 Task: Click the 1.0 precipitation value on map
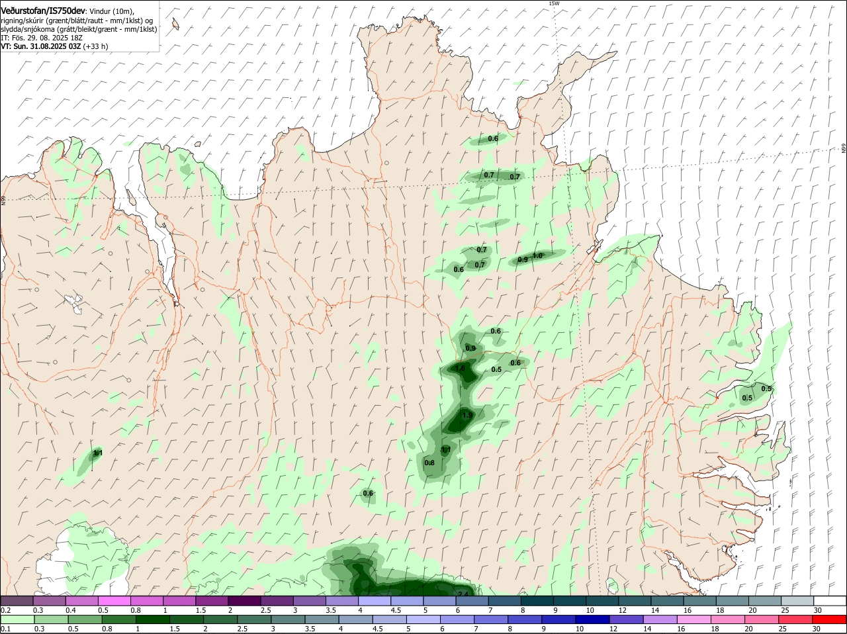[x=537, y=255]
